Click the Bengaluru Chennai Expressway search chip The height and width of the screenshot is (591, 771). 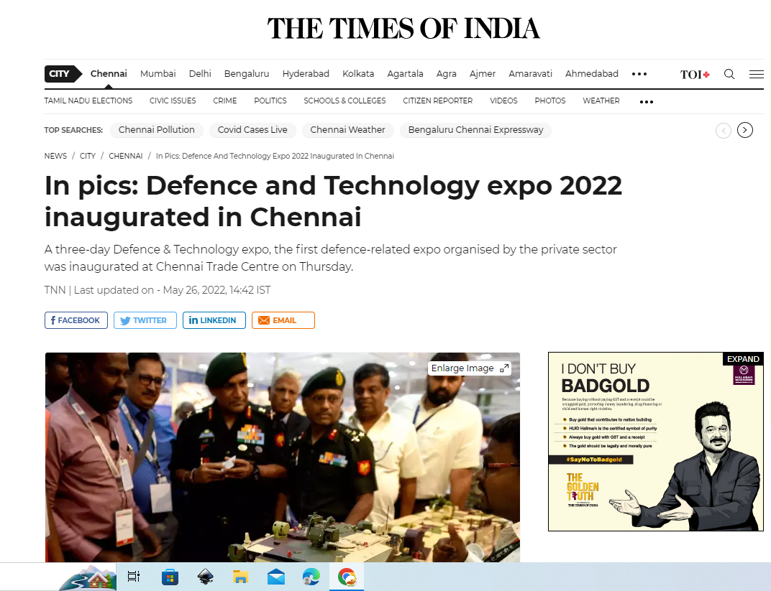[x=475, y=130]
